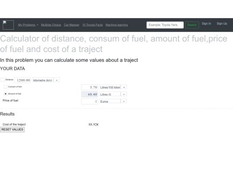Open the Sign In link
Screen dimensions: 233x174
click(x=206, y=24)
